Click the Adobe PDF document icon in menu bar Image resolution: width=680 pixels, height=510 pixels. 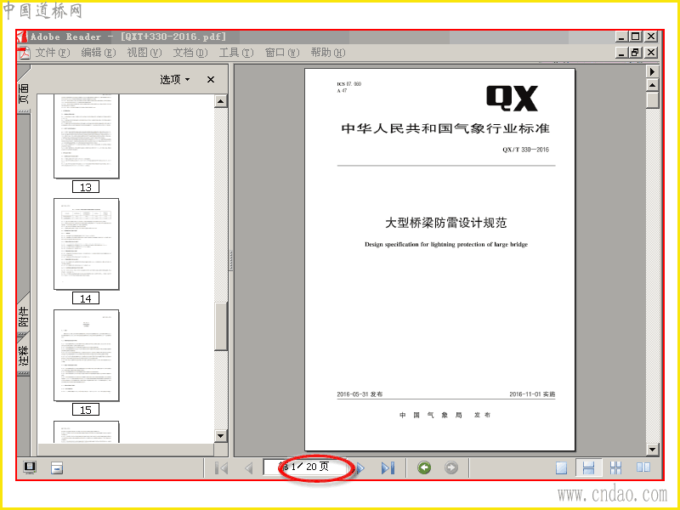click(25, 53)
